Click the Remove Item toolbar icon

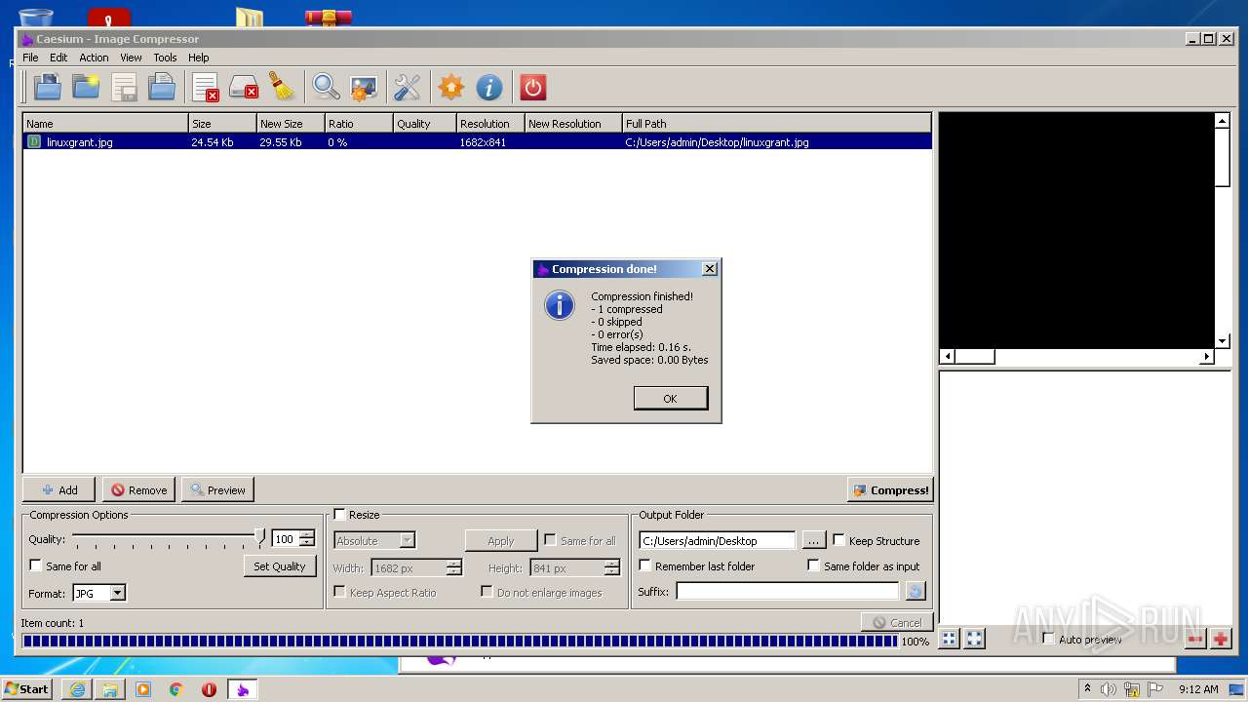pos(206,88)
